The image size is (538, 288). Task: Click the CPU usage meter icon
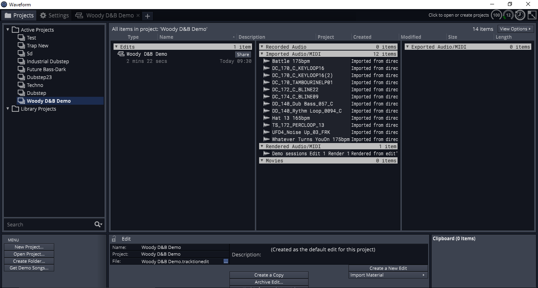coord(508,15)
